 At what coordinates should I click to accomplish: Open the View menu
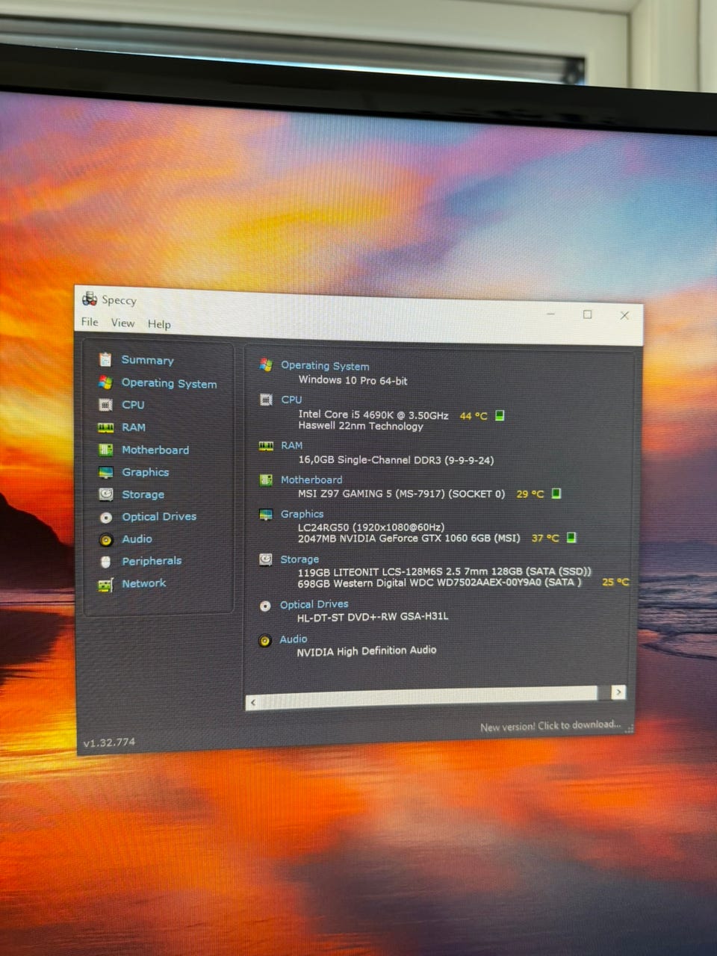(x=122, y=323)
